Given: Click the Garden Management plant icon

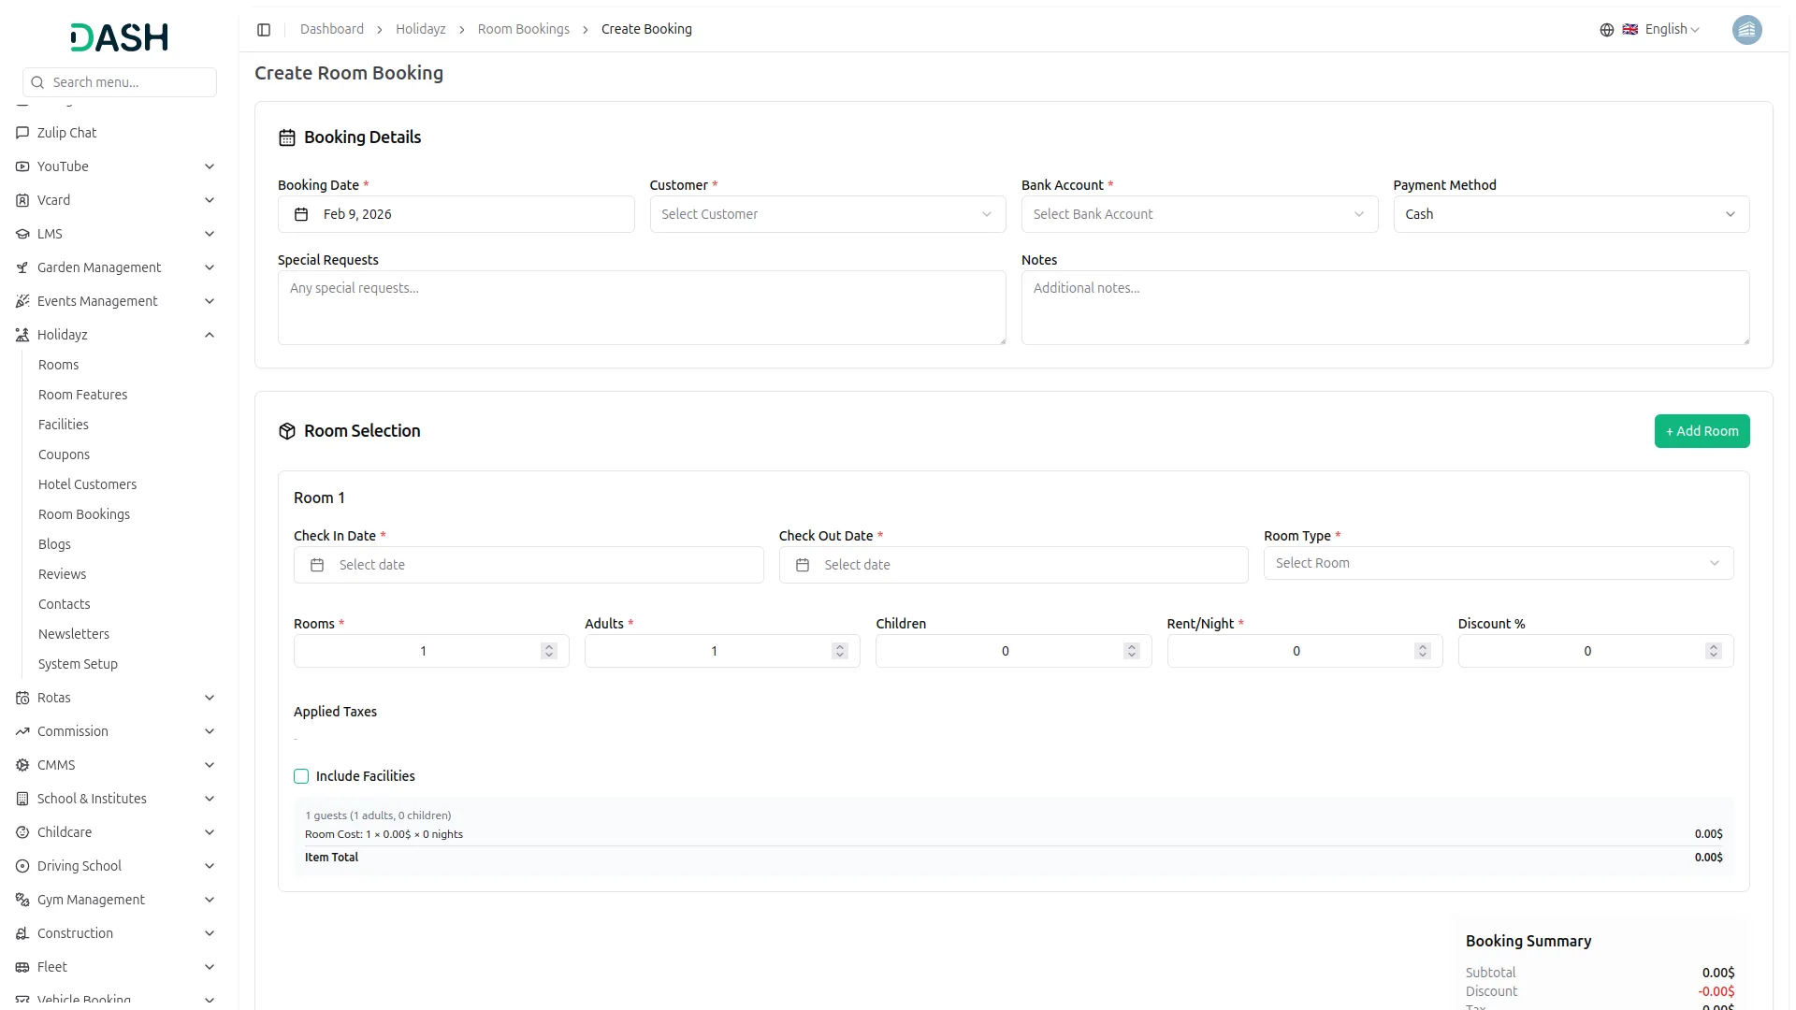Looking at the screenshot, I should point(22,267).
